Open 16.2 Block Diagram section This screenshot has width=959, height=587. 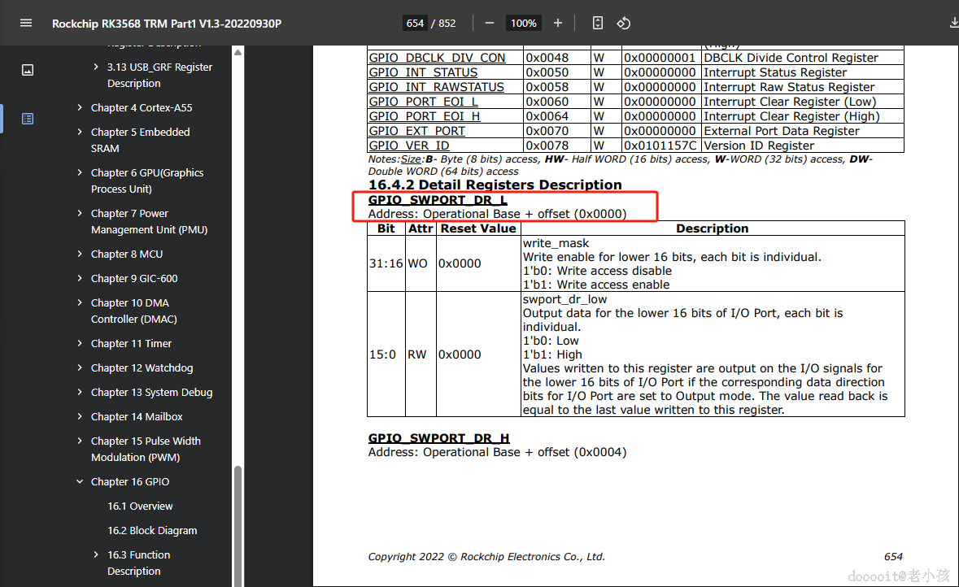tap(152, 530)
